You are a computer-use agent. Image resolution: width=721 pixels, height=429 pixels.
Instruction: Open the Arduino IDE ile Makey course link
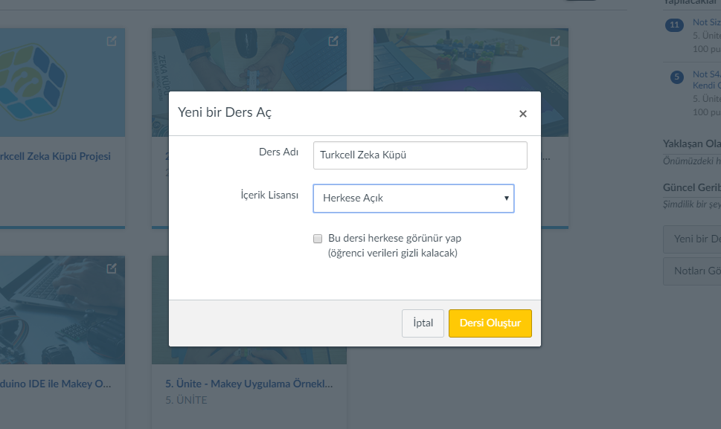tap(56, 384)
